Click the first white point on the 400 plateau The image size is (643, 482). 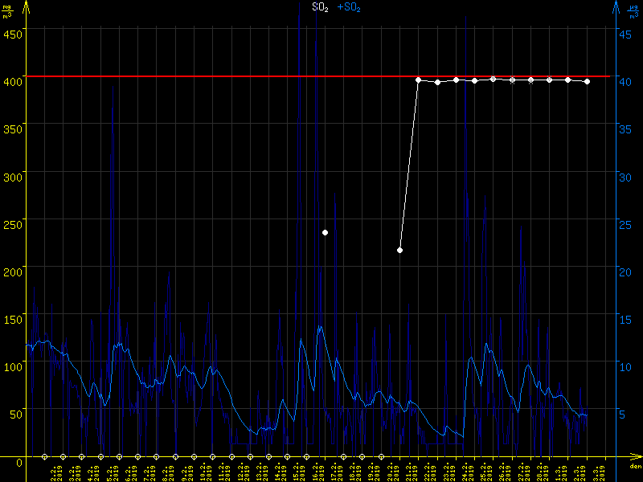418,80
